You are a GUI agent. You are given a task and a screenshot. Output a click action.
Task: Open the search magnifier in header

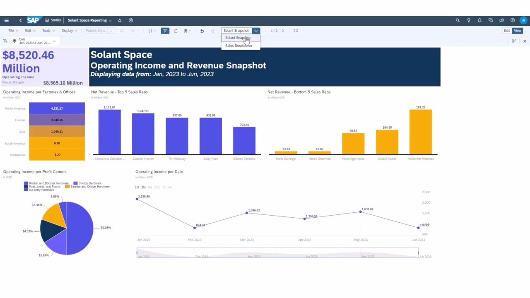click(458, 20)
